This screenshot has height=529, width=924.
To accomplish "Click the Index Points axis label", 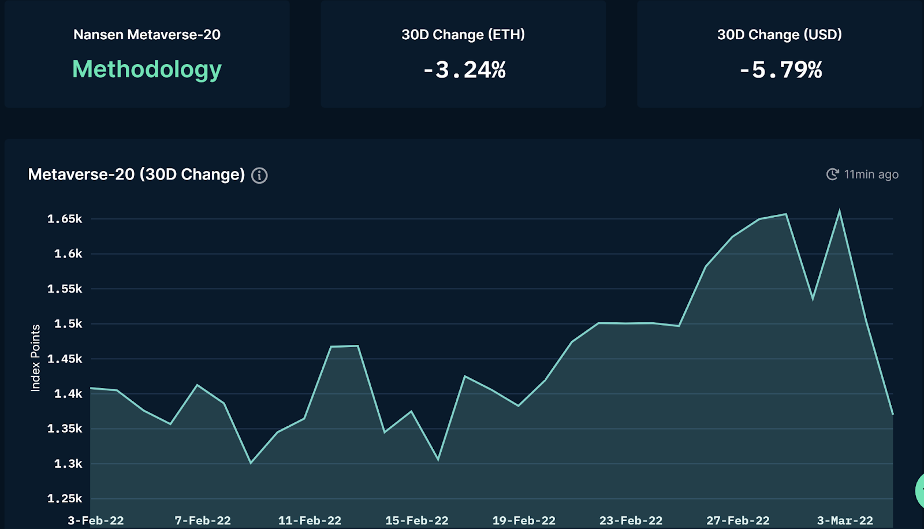I will coord(36,358).
